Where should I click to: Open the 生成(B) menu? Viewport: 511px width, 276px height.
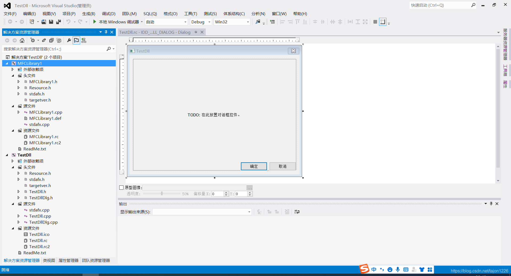pos(89,14)
